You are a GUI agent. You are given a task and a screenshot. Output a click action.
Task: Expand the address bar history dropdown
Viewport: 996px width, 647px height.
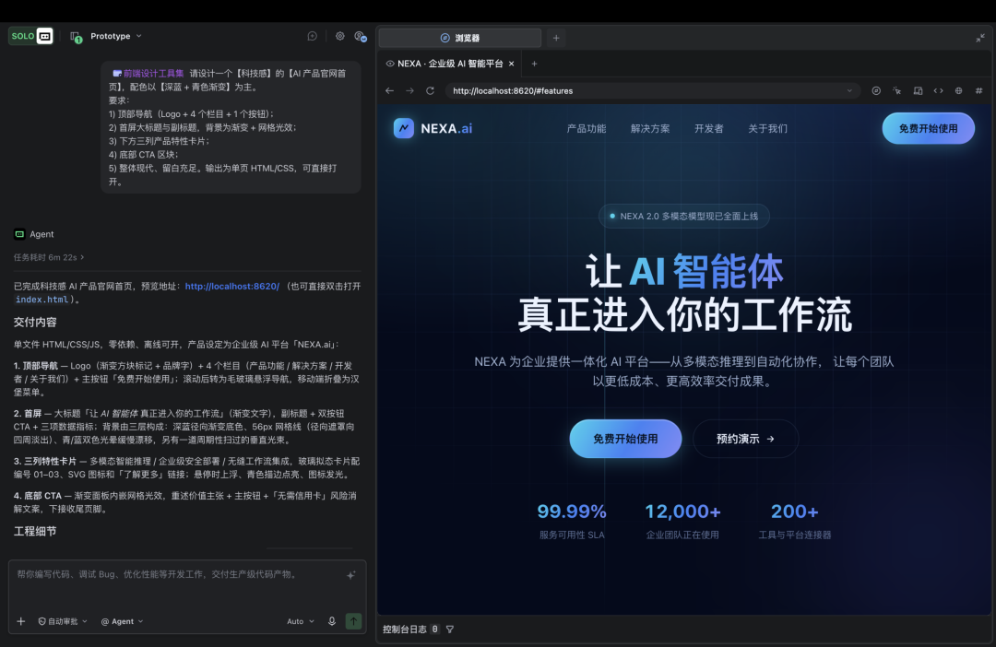(x=849, y=91)
